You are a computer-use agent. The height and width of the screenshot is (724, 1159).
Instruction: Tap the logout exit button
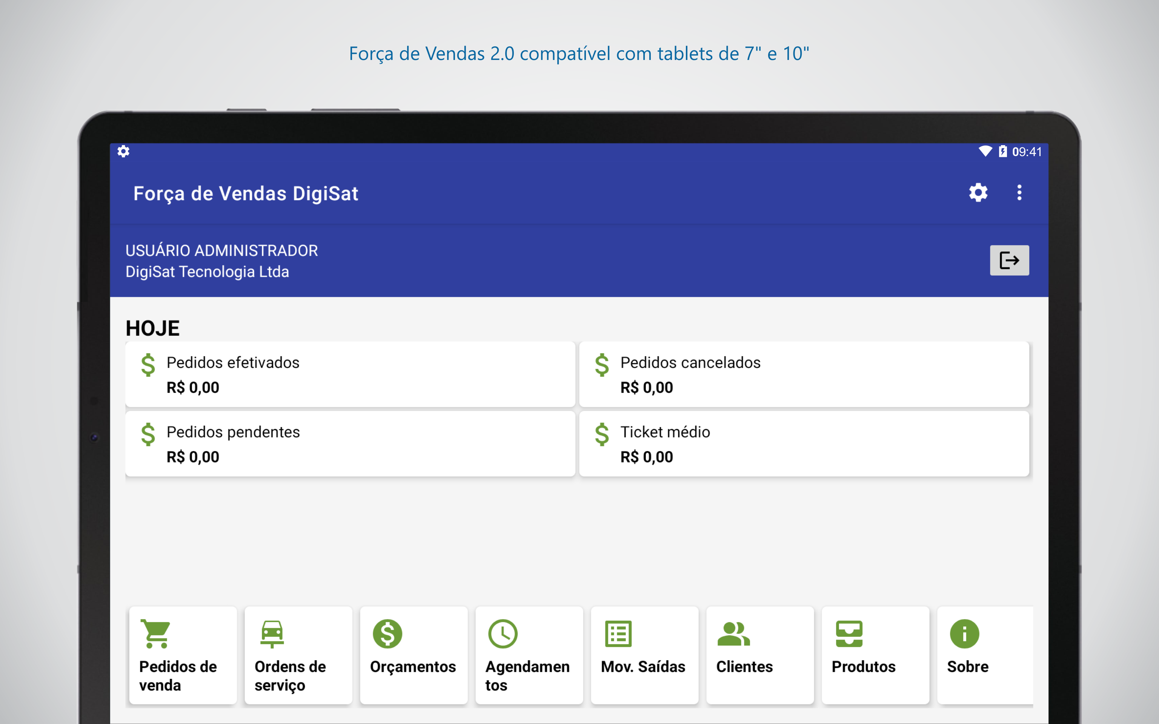(x=1009, y=261)
